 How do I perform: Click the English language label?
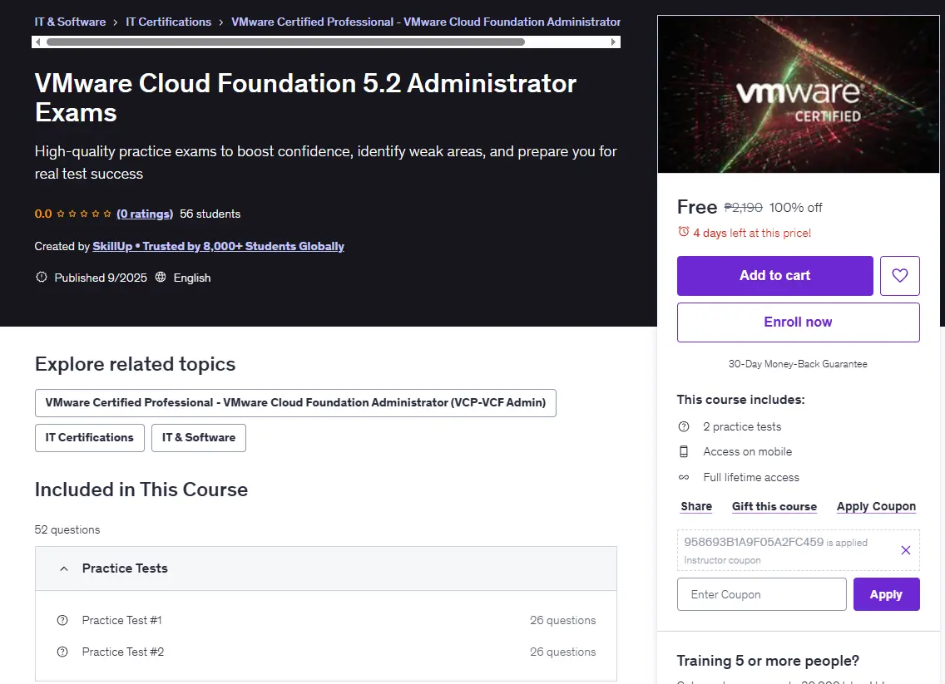191,278
